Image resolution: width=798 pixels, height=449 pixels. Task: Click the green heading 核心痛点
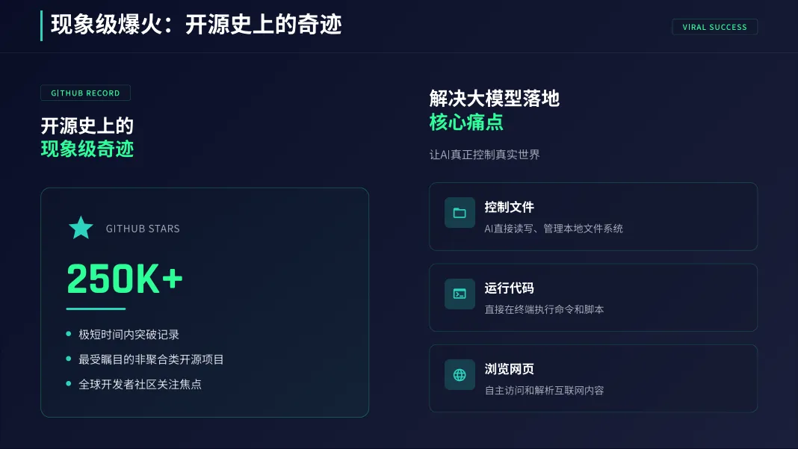pos(466,123)
